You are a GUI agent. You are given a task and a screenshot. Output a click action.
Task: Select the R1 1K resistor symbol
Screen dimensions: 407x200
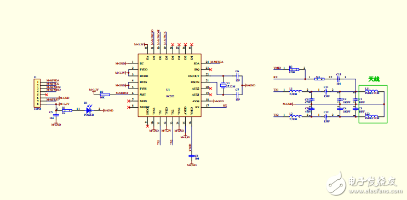(67, 110)
